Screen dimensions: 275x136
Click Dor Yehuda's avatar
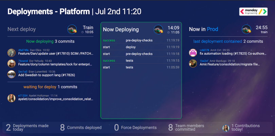click(x=12, y=64)
